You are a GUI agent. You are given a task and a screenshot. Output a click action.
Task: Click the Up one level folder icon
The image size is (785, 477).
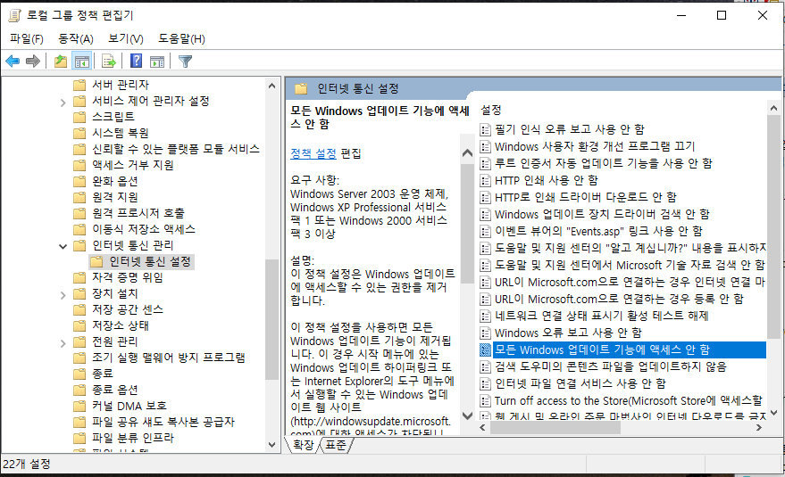click(x=60, y=62)
